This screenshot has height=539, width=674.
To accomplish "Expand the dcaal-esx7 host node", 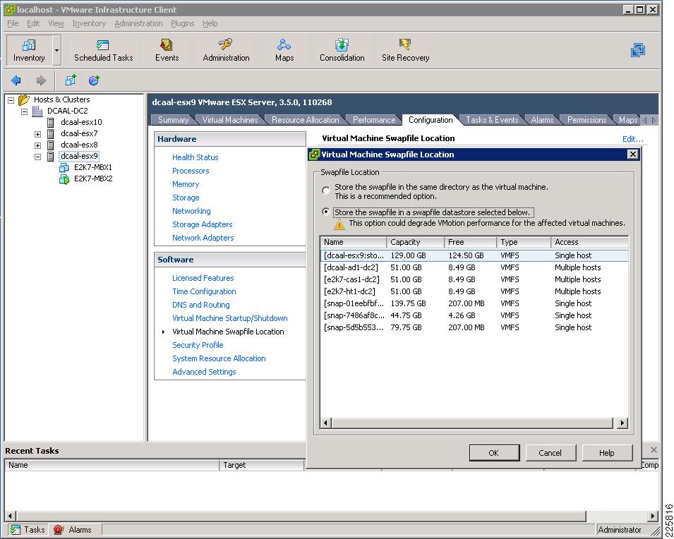I will click(x=38, y=134).
